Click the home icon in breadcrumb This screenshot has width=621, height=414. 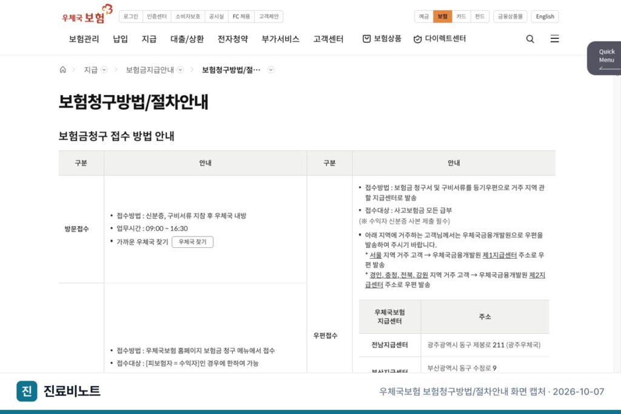point(62,70)
